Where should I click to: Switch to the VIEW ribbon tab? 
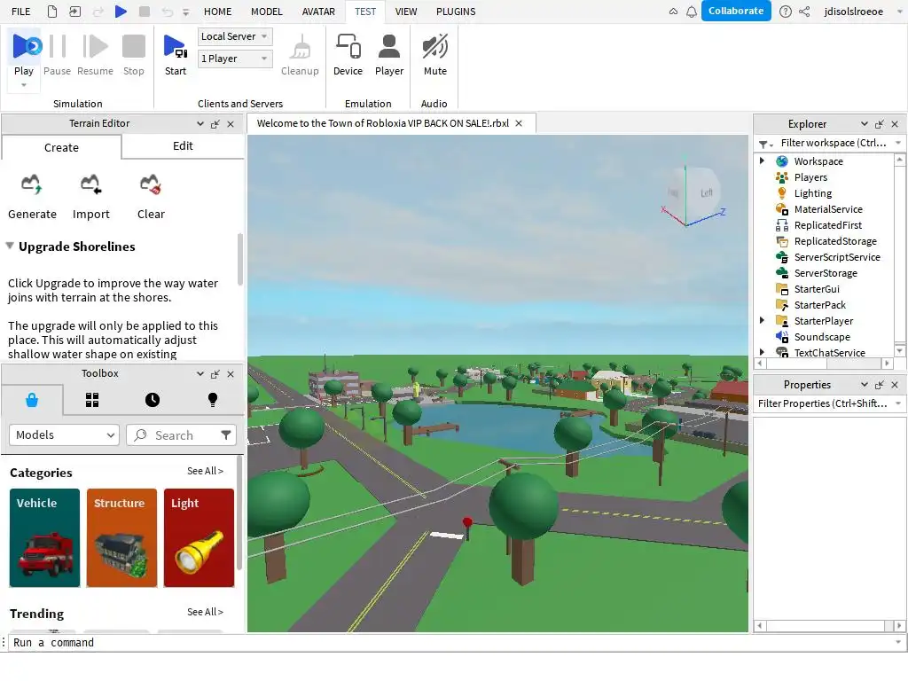coord(406,12)
